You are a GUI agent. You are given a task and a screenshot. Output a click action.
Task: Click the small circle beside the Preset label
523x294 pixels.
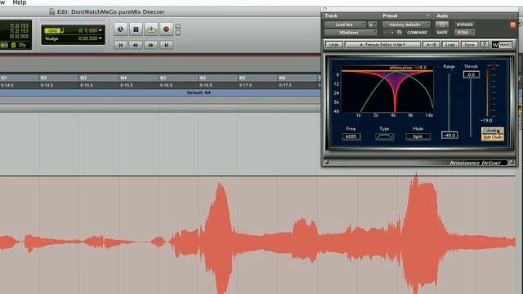(428, 16)
